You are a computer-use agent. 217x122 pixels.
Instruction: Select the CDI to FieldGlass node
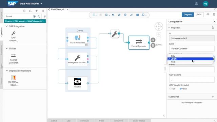(x=78, y=39)
